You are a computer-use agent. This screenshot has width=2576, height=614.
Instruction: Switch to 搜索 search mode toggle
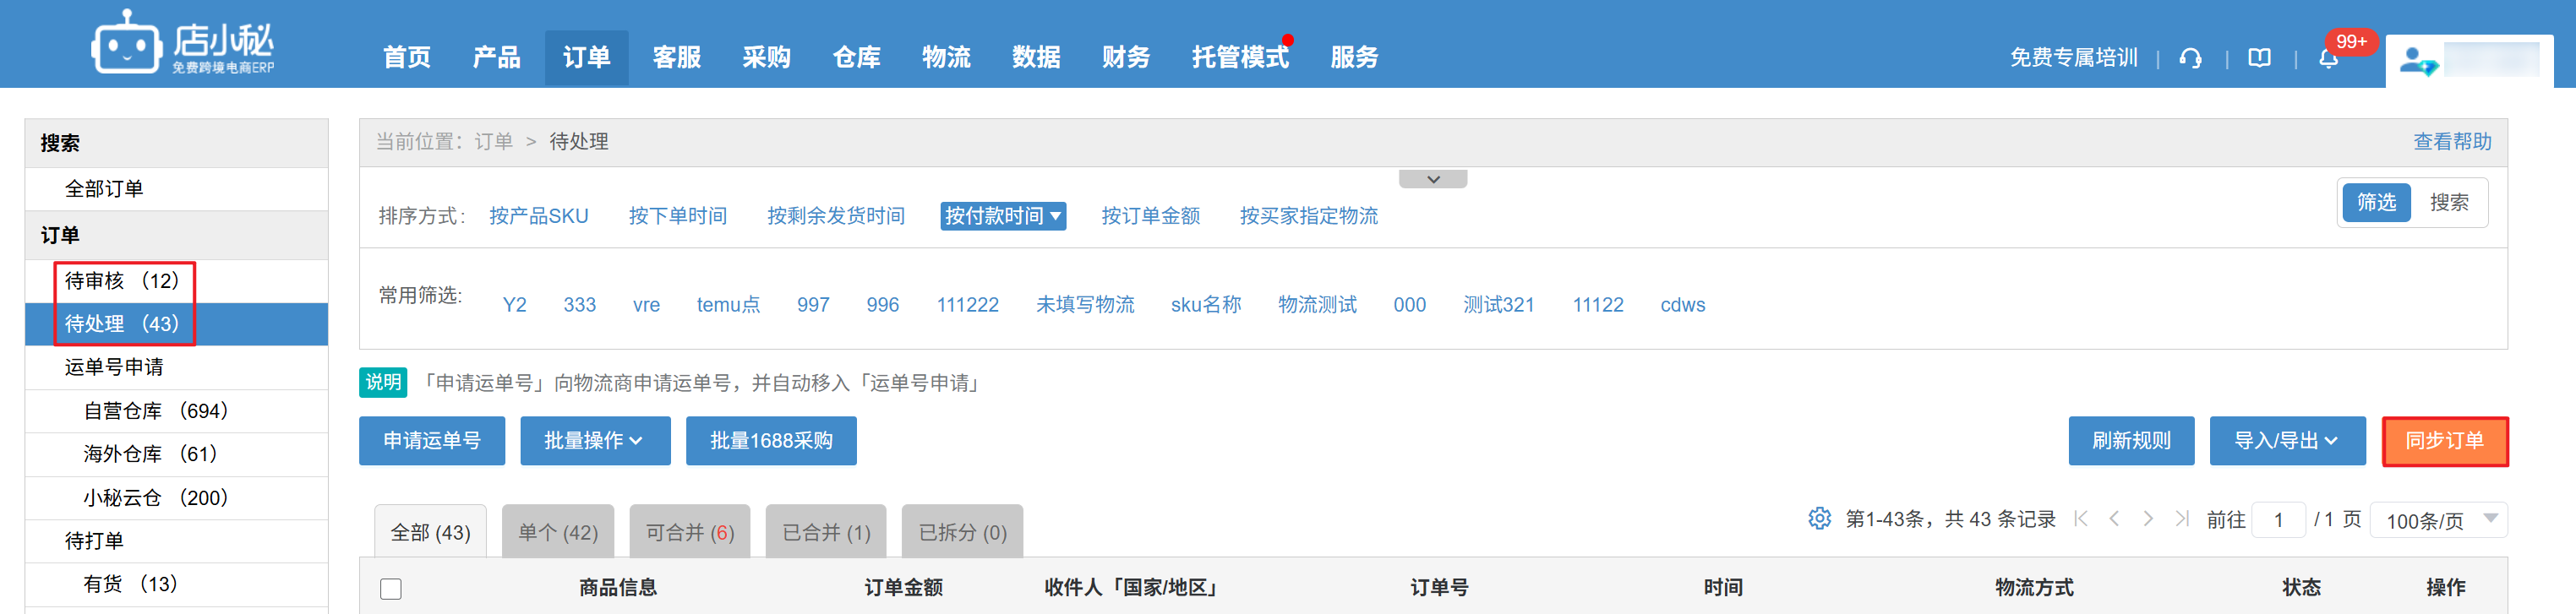click(2448, 203)
